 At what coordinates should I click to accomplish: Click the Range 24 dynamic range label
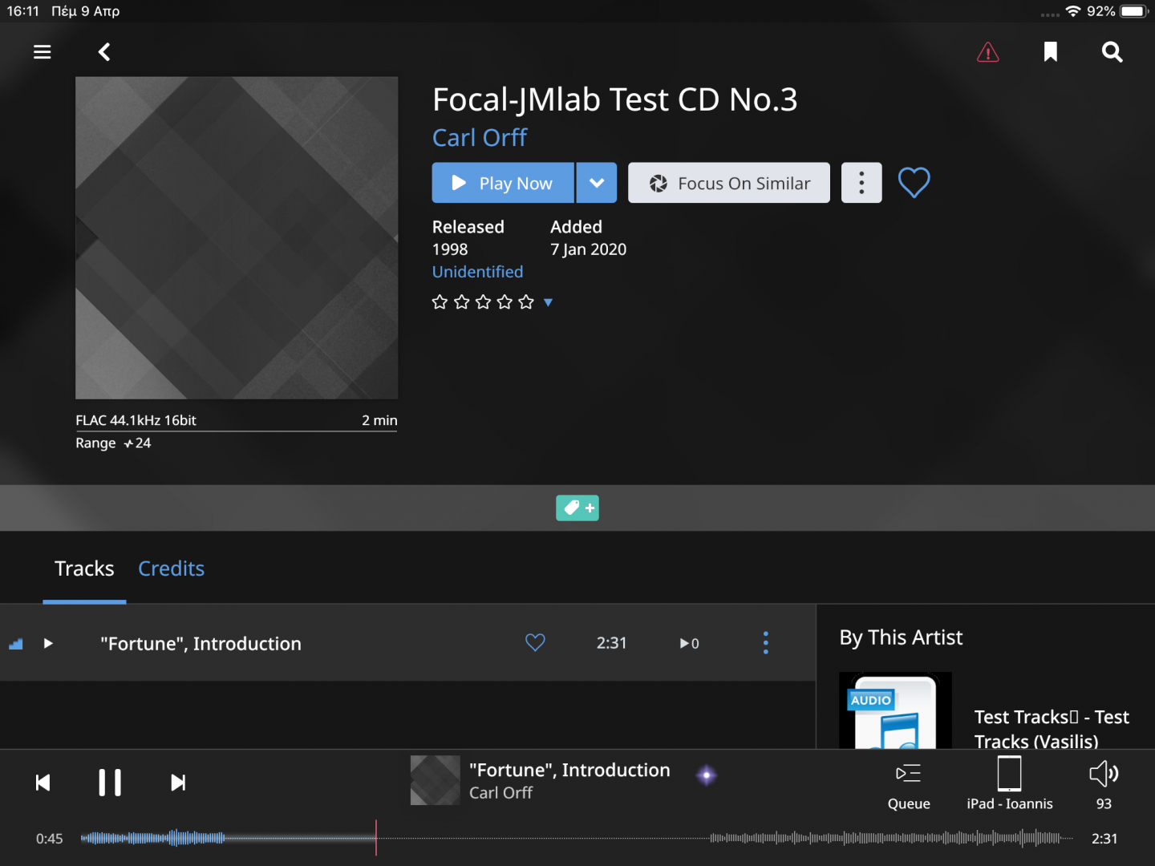[x=113, y=443]
